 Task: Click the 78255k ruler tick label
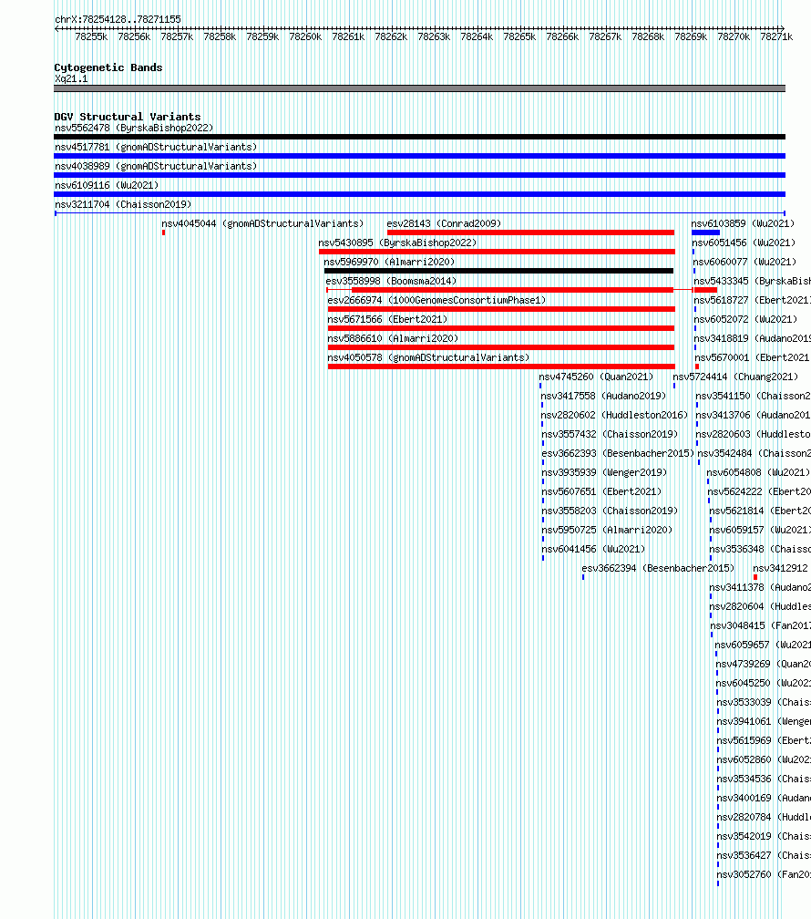click(91, 36)
